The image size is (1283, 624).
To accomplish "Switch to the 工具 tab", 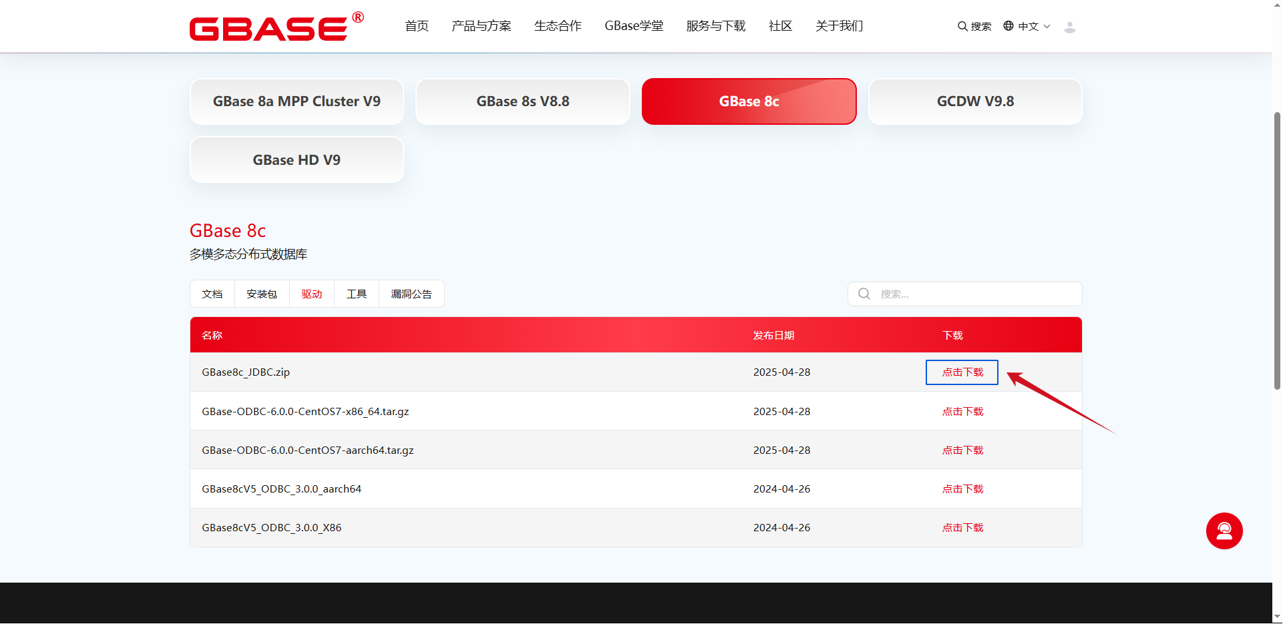I will [357, 294].
